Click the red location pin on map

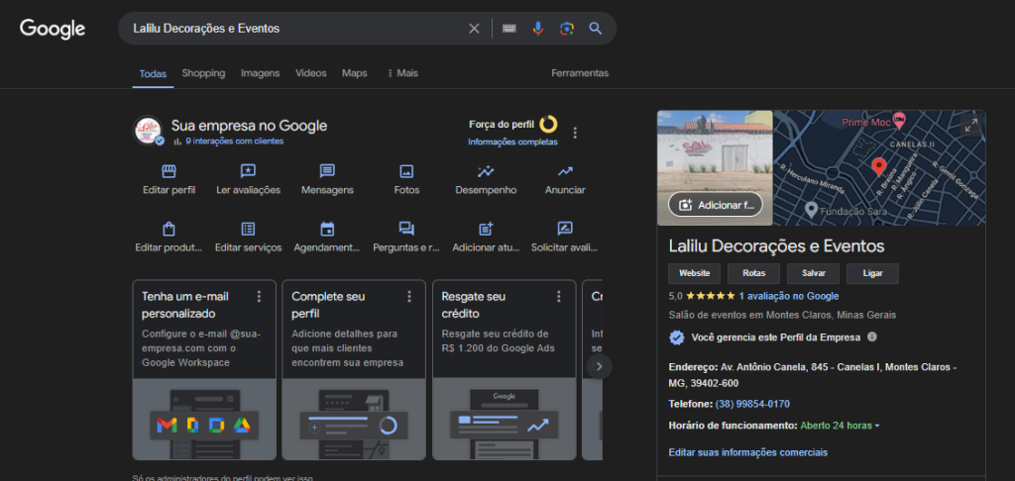point(878,167)
